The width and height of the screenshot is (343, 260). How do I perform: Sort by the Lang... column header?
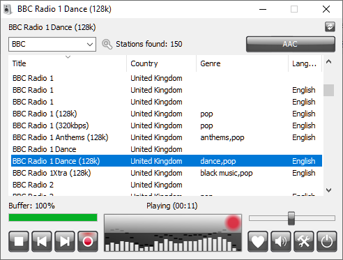pyautogui.click(x=305, y=63)
